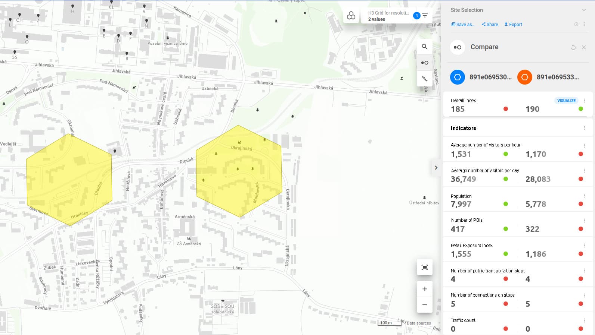Screen dimensions: 595x335
Task: Click red status dot beside 185
Action: 506,109
